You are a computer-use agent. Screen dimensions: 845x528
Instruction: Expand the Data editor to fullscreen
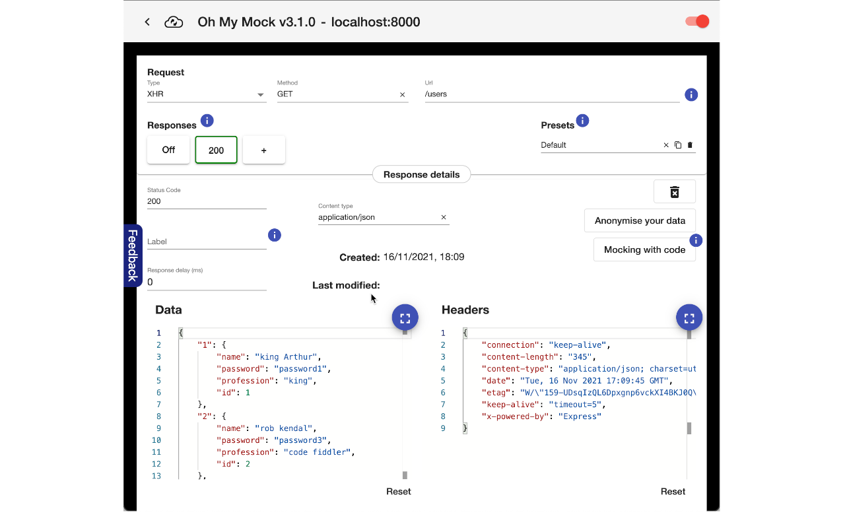405,317
